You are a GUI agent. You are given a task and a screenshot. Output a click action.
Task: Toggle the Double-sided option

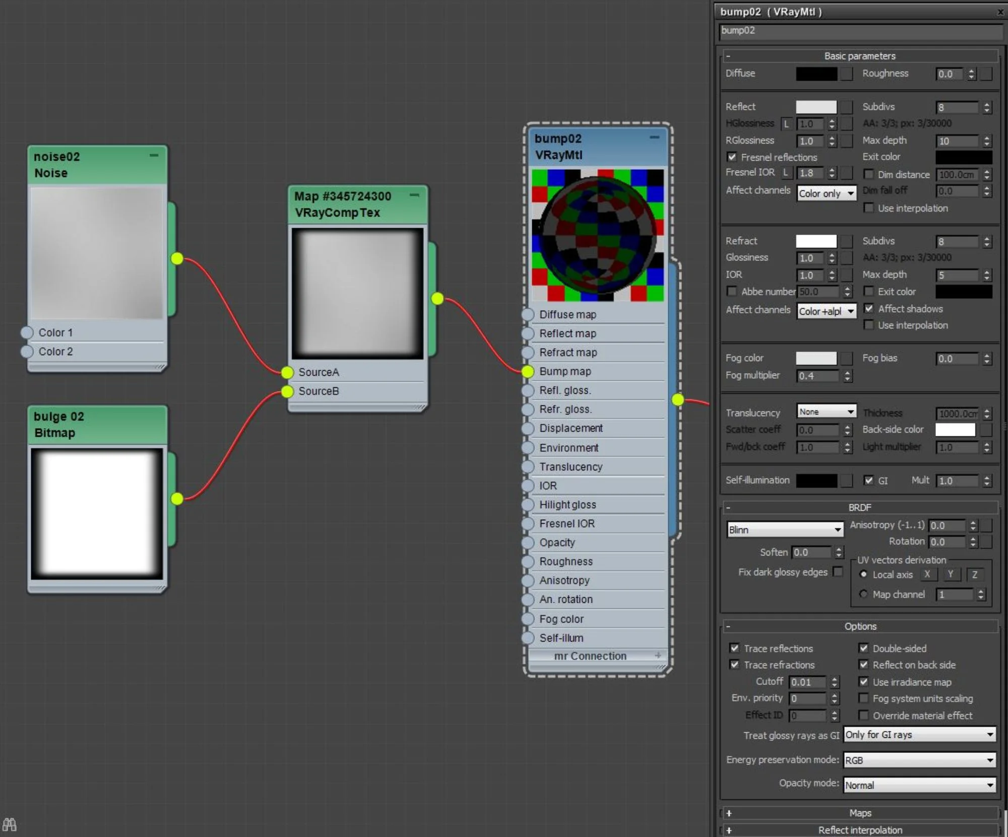[x=863, y=648]
